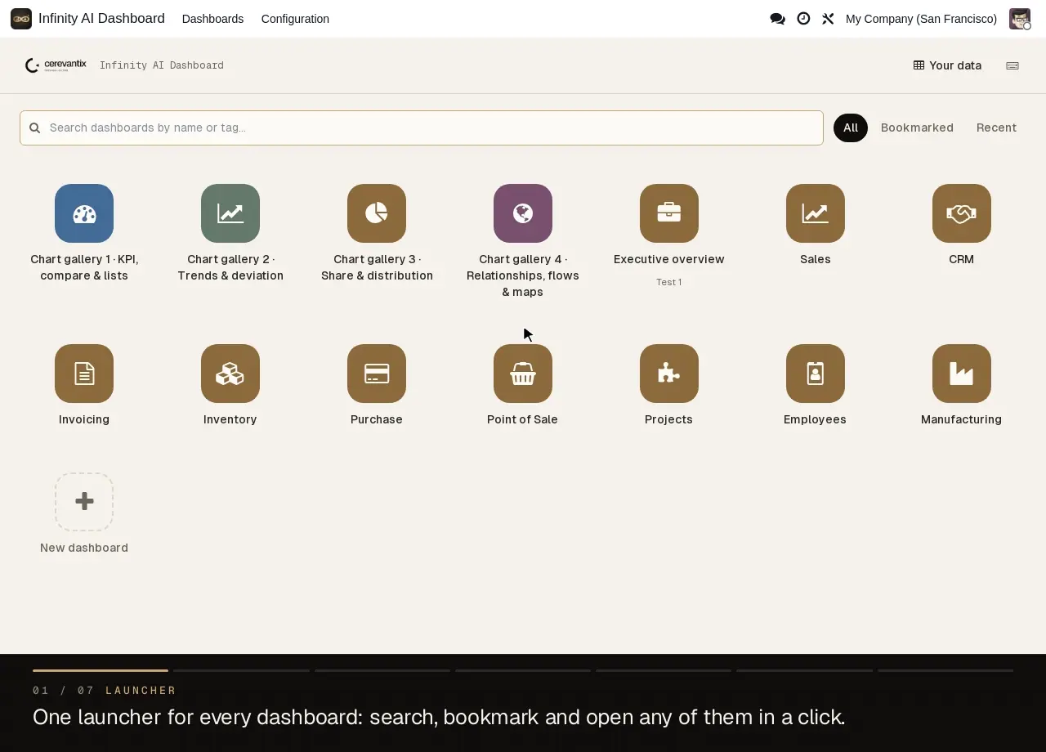Viewport: 1046px width, 752px height.
Task: Open the Dashboards menu
Action: click(x=212, y=19)
